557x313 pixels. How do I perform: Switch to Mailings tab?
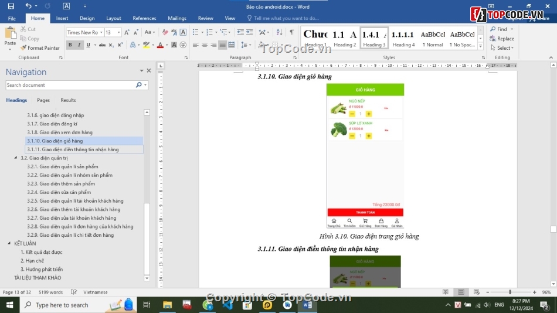(177, 18)
